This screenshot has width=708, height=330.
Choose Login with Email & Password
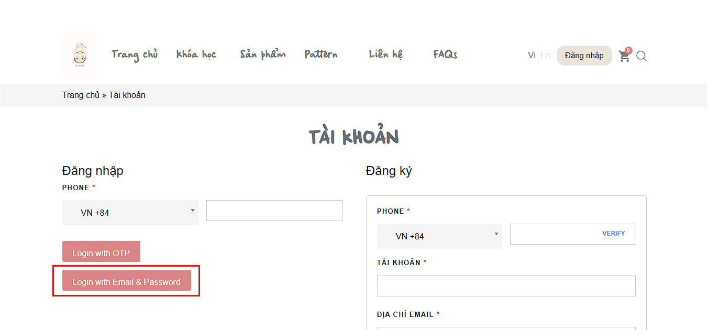pos(126,281)
